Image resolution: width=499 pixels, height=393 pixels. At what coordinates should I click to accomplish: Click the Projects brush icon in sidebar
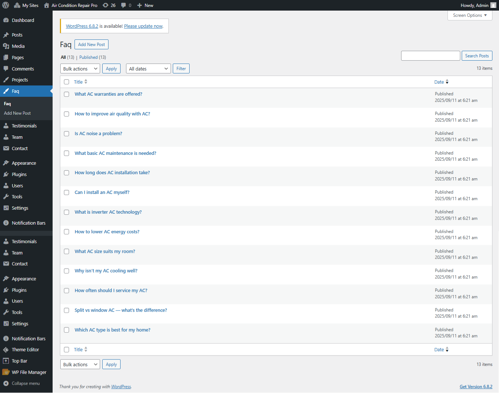(6, 80)
